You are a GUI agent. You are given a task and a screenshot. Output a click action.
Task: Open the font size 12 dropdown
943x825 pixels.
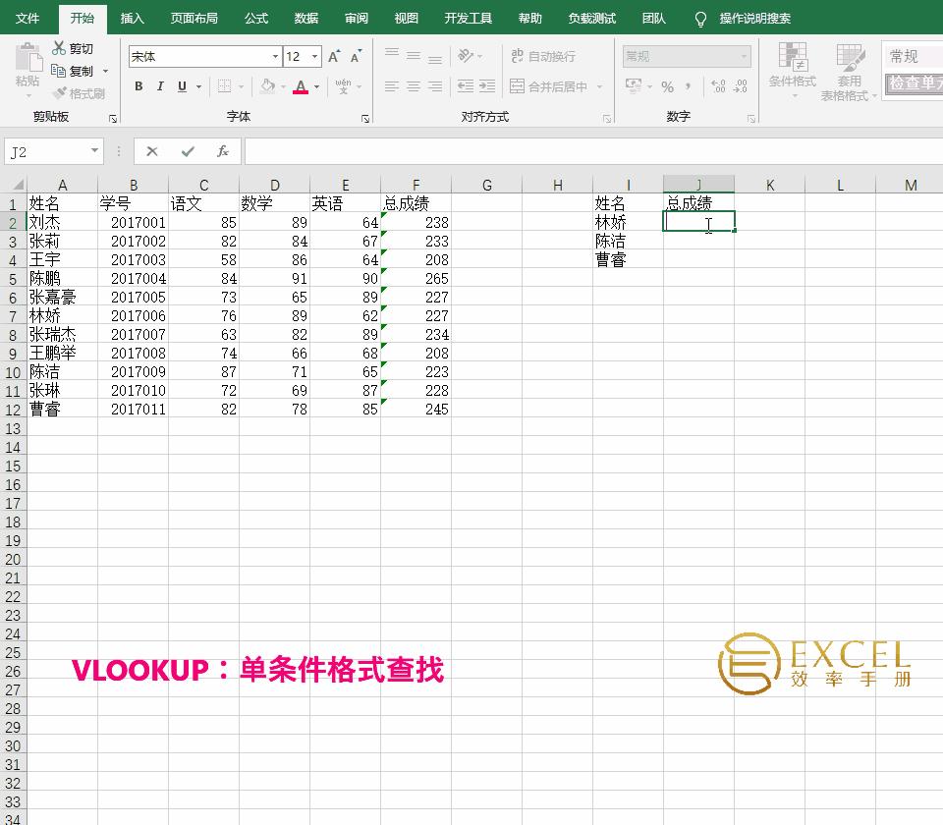coord(315,56)
